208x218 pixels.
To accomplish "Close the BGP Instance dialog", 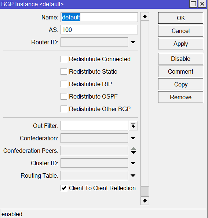I will tap(202, 4).
